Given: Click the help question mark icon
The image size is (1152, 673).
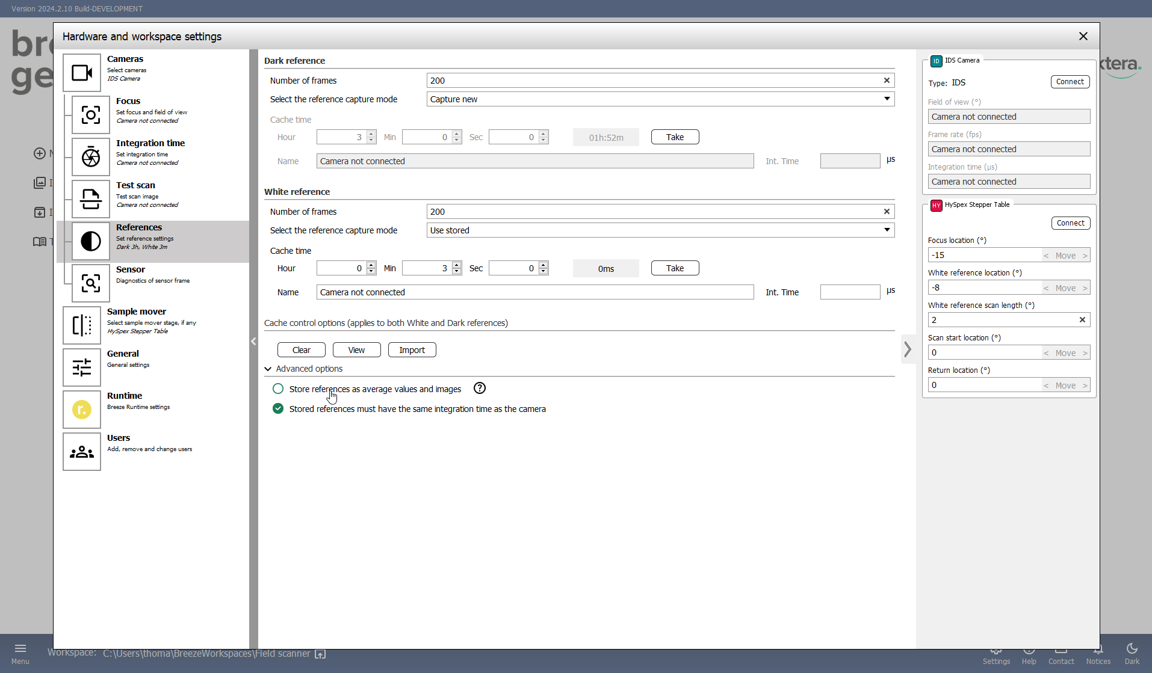Looking at the screenshot, I should click(479, 389).
